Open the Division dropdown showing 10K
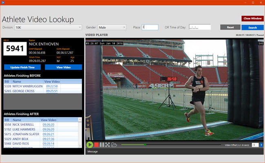Image resolution: width=265 pixels, height=163 pixels. [48, 27]
